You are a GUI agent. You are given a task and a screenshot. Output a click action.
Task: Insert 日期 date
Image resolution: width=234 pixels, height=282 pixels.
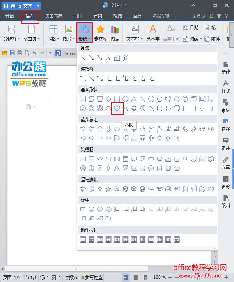click(191, 28)
